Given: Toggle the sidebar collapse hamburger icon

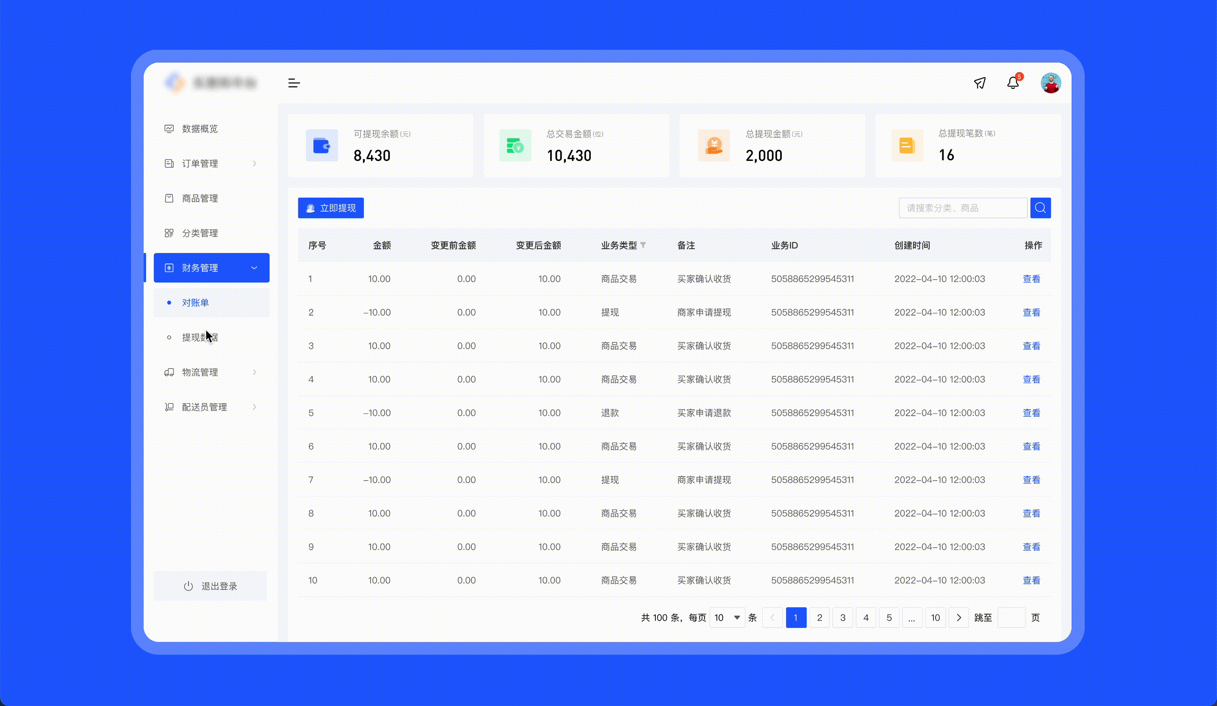Looking at the screenshot, I should [294, 83].
